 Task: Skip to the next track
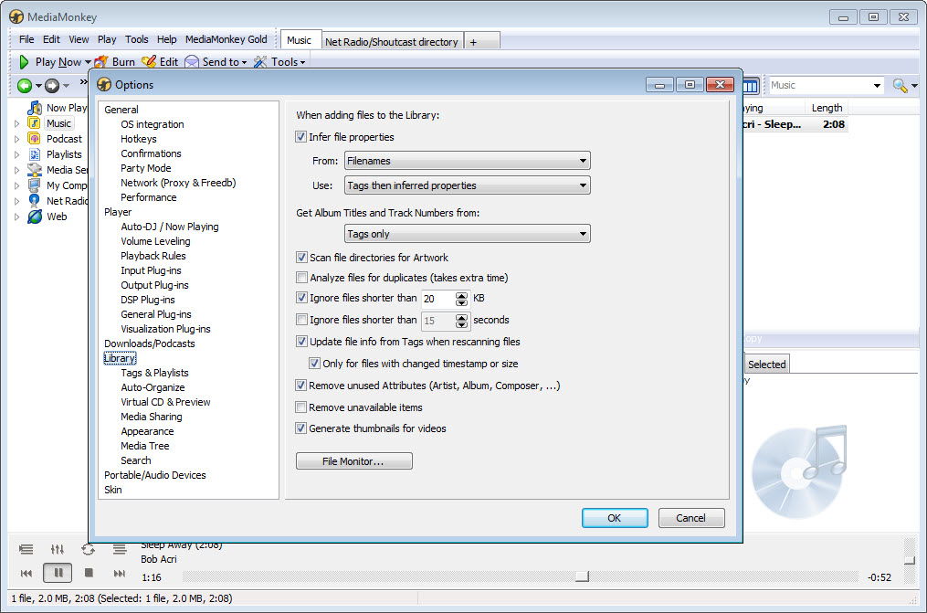tap(120, 573)
